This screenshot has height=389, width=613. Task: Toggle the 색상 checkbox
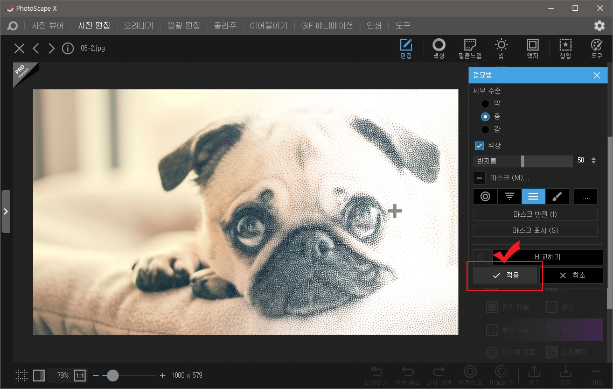pyautogui.click(x=479, y=146)
